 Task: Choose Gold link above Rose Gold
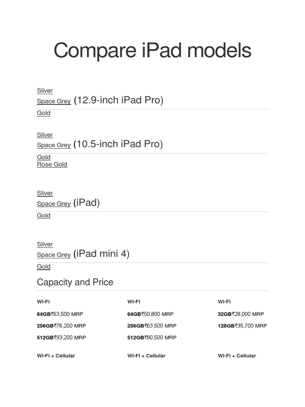pyautogui.click(x=44, y=157)
